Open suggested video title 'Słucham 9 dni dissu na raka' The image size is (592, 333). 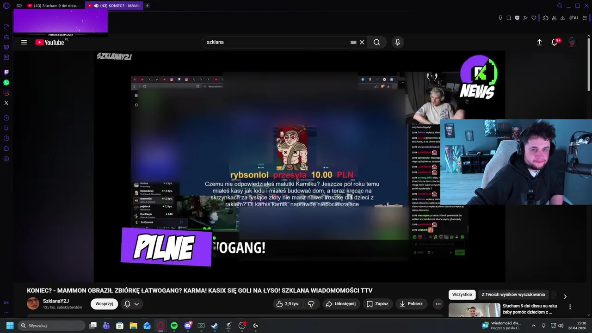coord(530,309)
